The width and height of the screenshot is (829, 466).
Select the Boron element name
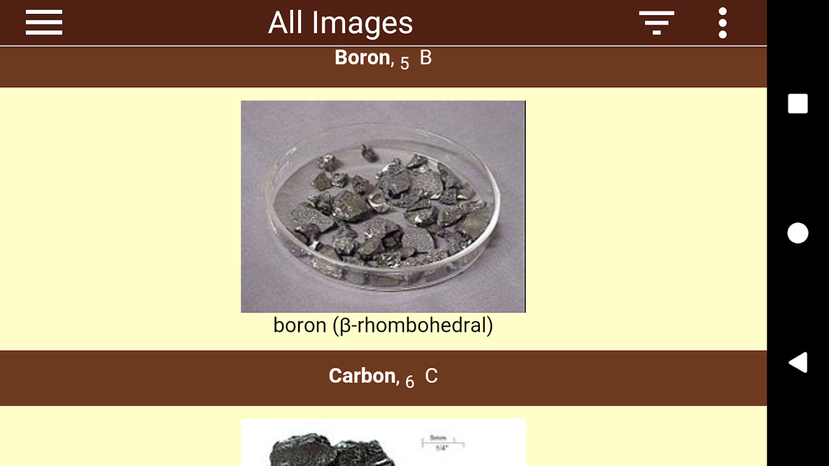pyautogui.click(x=362, y=57)
